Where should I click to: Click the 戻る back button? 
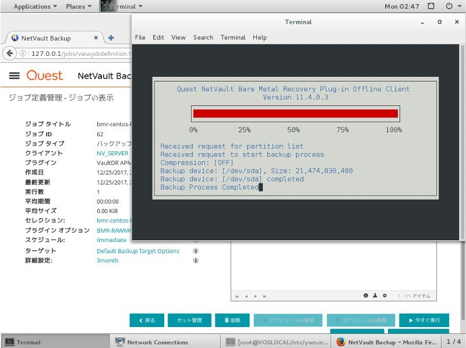pyautogui.click(x=147, y=320)
